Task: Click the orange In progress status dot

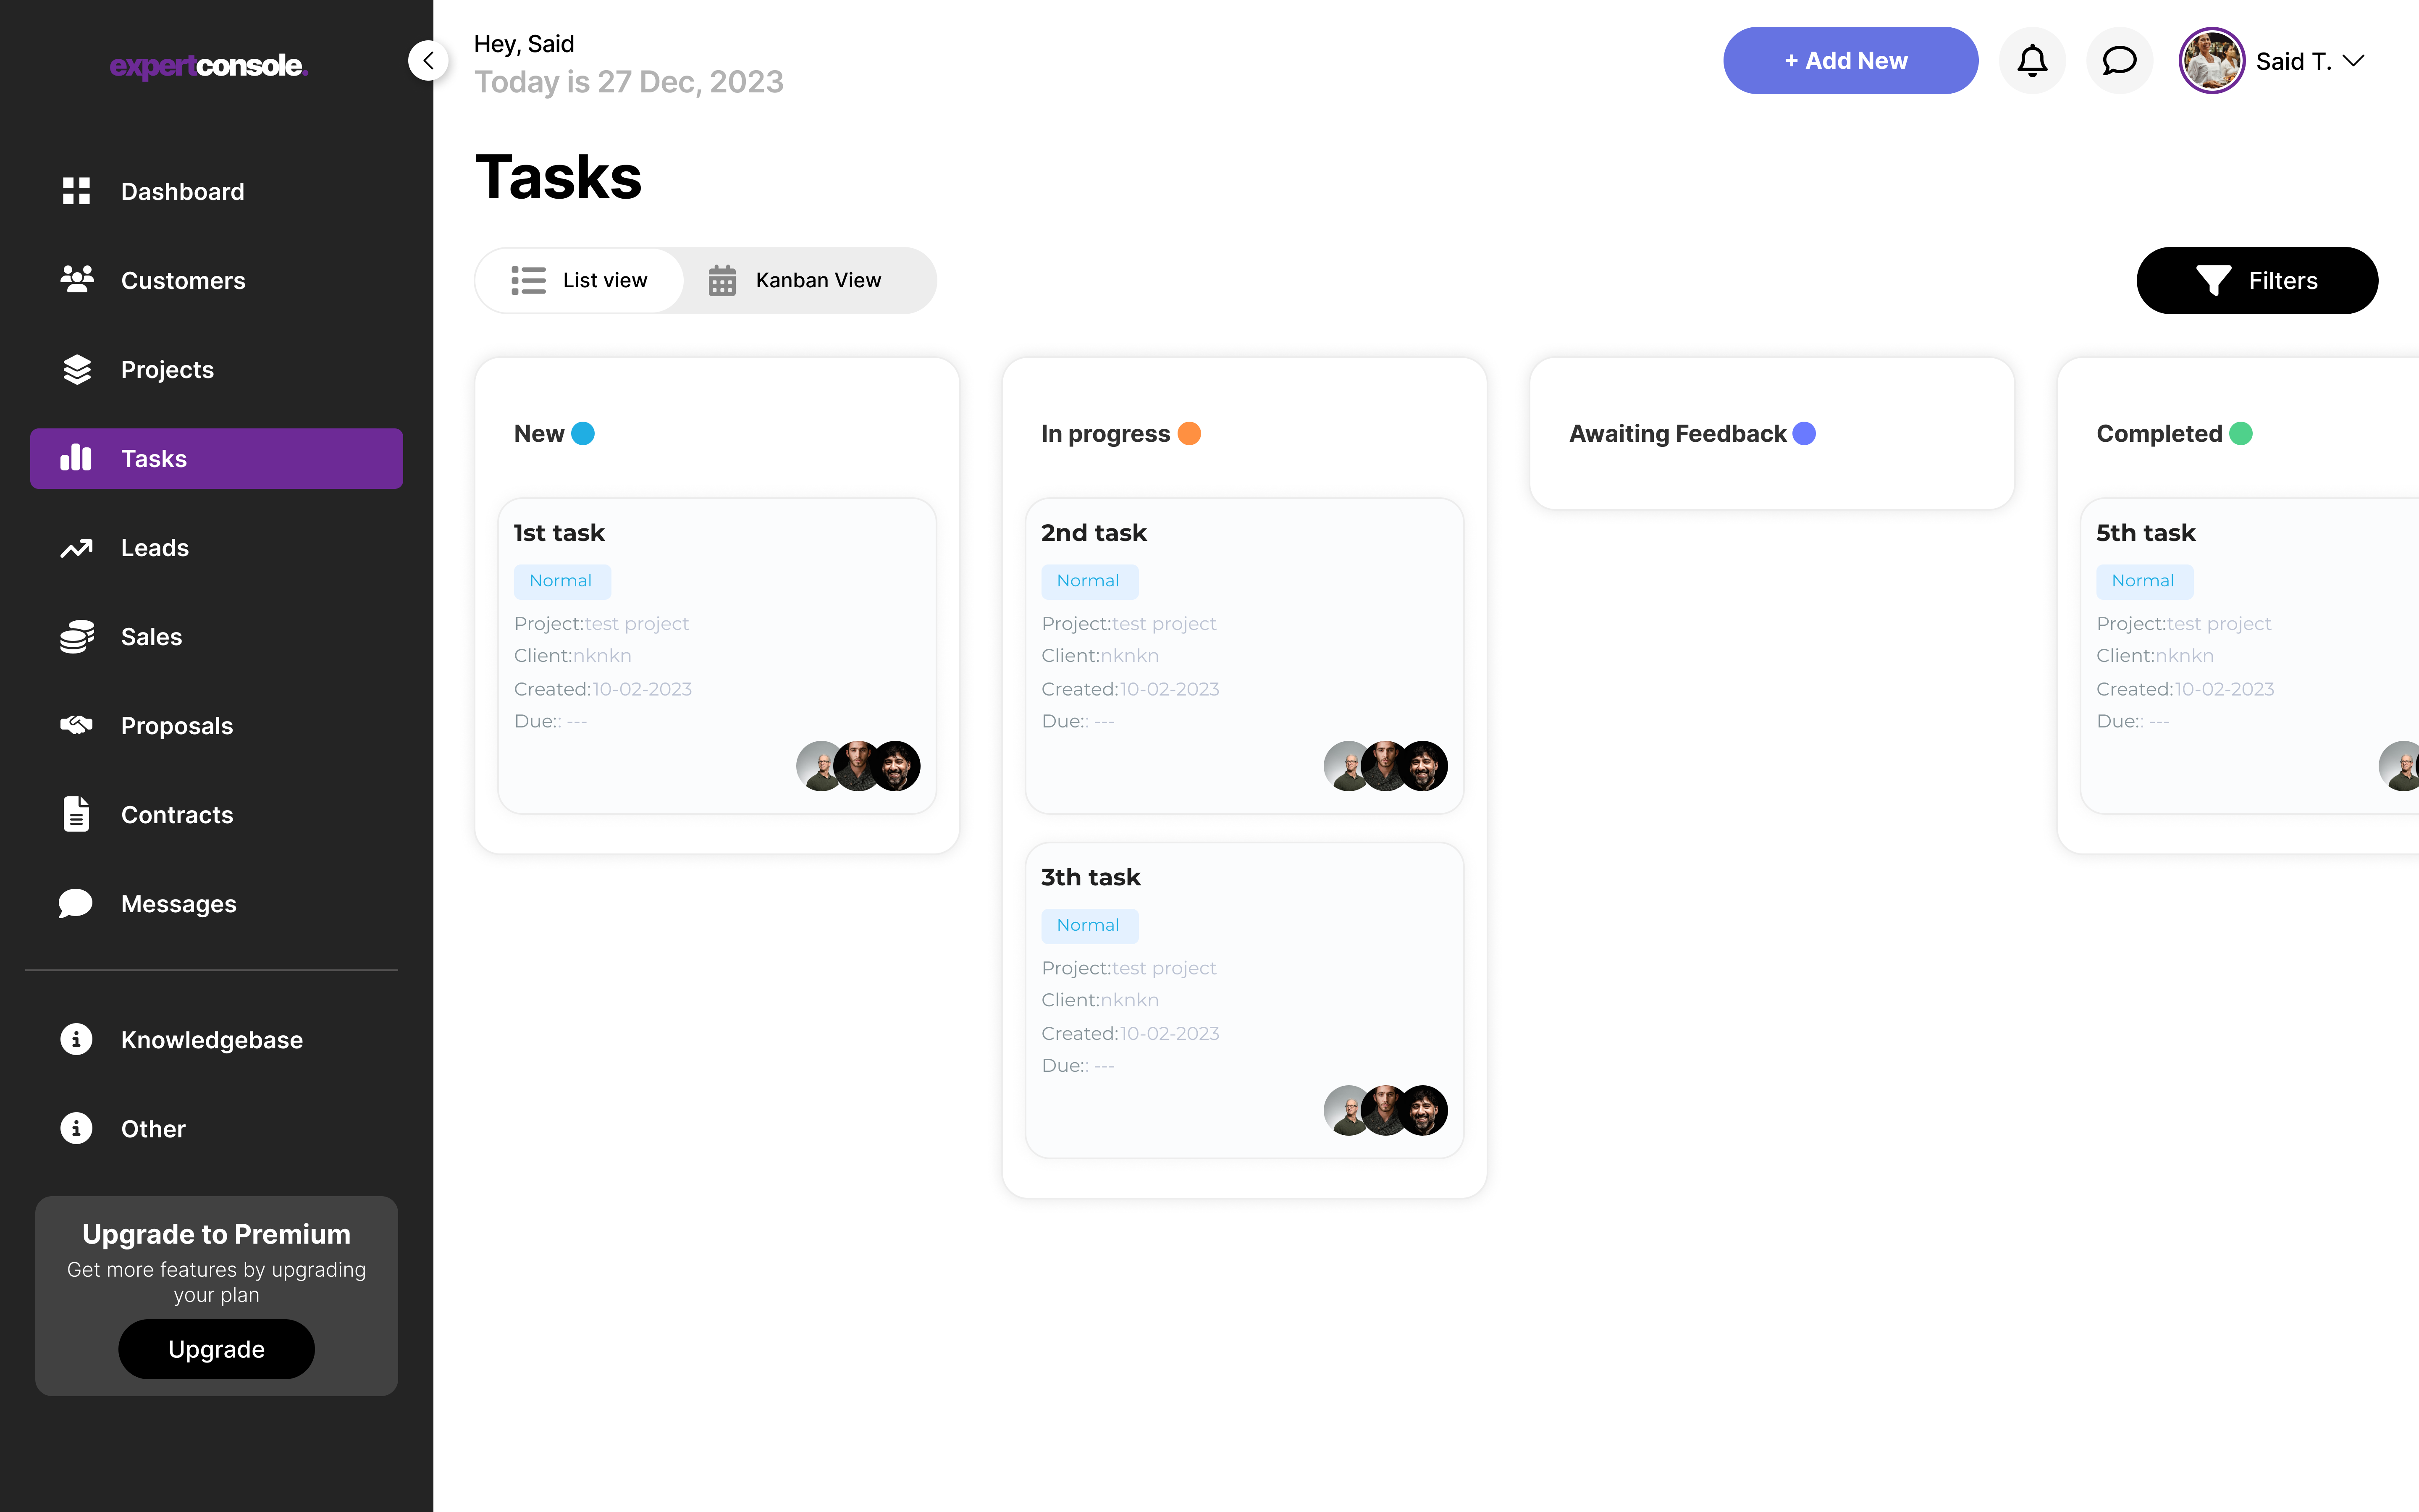Action: tap(1189, 433)
